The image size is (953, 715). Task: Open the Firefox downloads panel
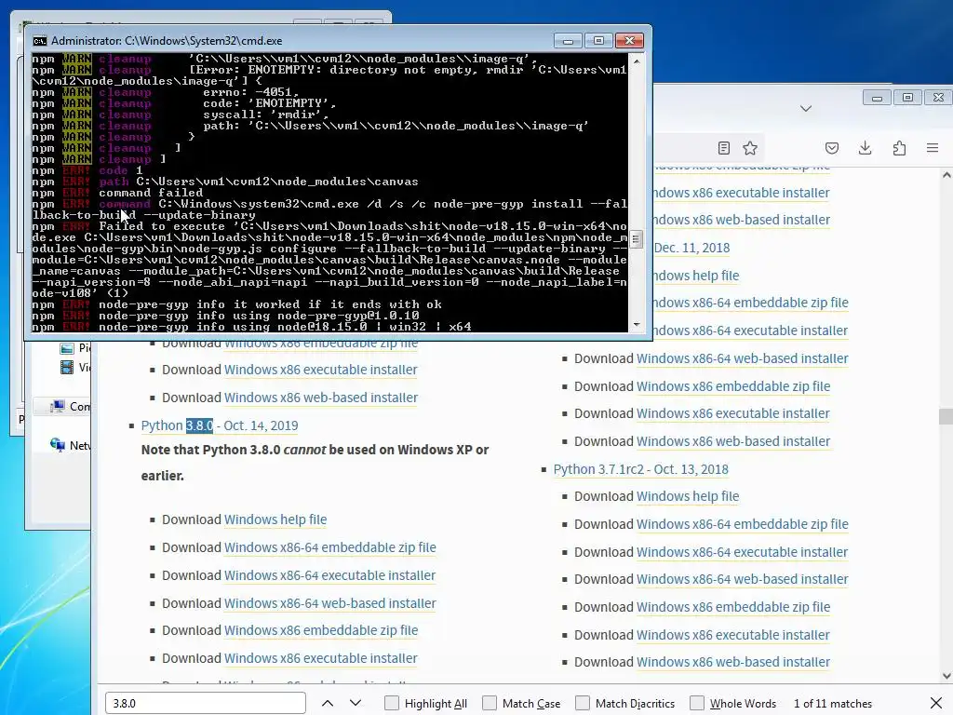pos(865,148)
